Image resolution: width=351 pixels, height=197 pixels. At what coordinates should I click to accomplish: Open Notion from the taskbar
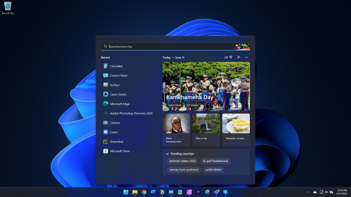click(x=162, y=192)
